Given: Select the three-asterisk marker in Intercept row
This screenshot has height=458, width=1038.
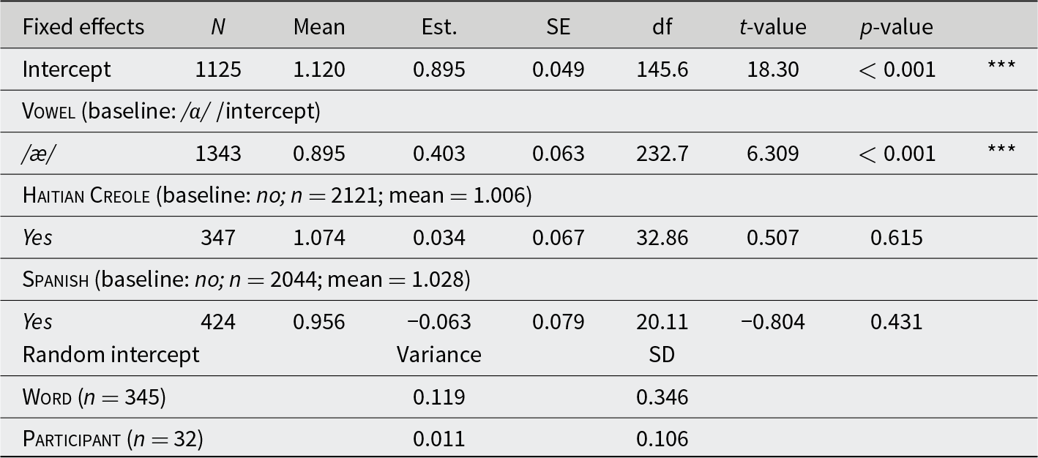Looking at the screenshot, I should tap(1001, 66).
